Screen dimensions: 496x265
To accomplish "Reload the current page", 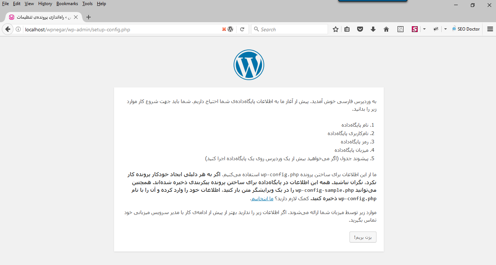I will [242, 29].
